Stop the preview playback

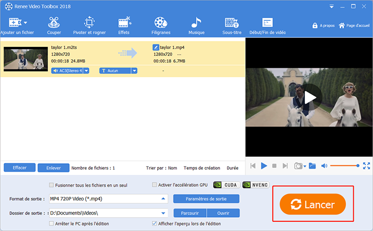[274, 166]
